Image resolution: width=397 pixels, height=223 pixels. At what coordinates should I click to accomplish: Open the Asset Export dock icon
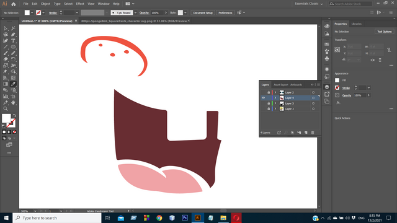(327, 94)
